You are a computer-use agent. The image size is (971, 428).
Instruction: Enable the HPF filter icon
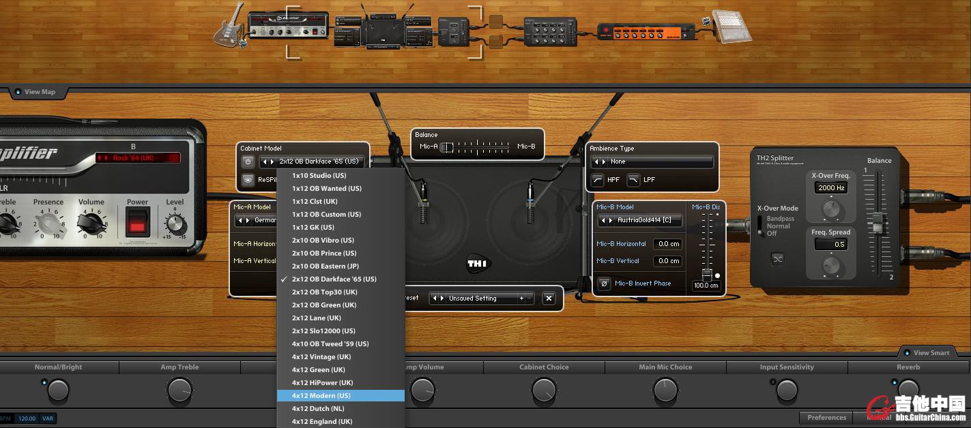pyautogui.click(x=598, y=180)
